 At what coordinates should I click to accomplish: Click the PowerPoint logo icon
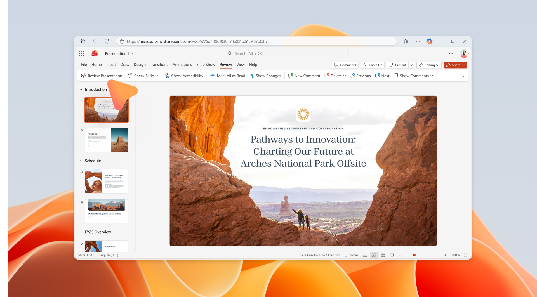[x=95, y=53]
